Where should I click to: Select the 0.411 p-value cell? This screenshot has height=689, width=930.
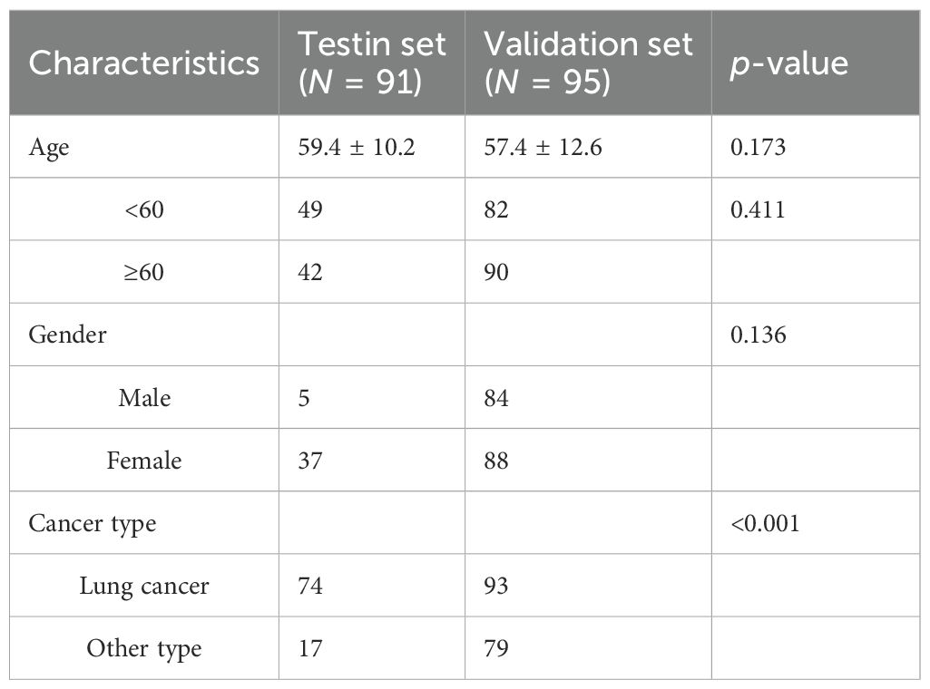[x=758, y=210]
